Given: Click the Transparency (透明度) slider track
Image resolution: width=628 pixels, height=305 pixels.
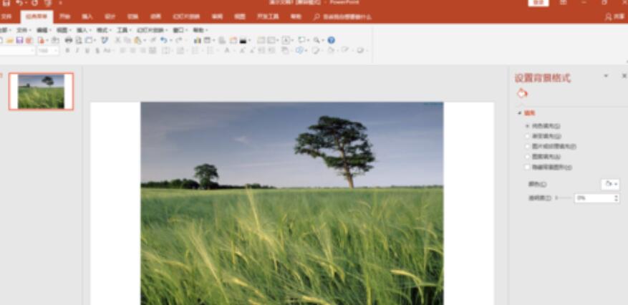Looking at the screenshot, I should click(x=565, y=198).
